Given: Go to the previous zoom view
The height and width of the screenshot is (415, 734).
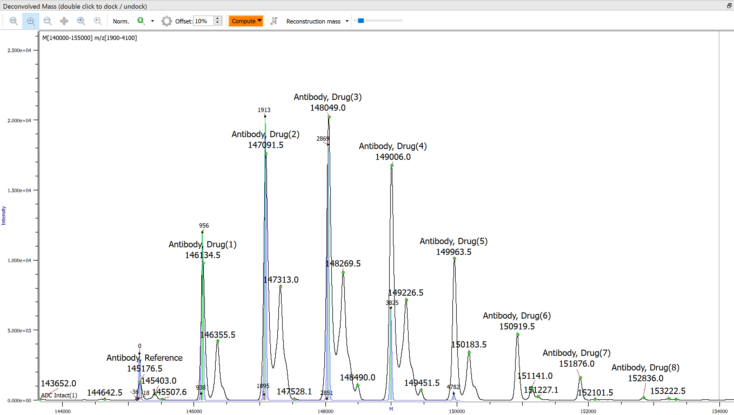Looking at the screenshot, I should (x=81, y=21).
